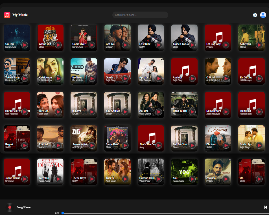This screenshot has height=215, width=269.
Task: Select the O Mahi song card
Action: point(218,71)
